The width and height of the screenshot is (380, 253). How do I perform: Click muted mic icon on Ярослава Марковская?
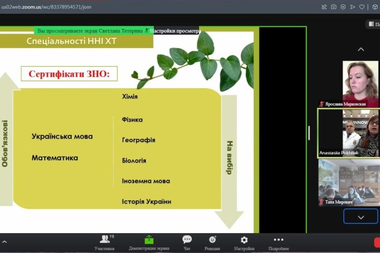322,104
